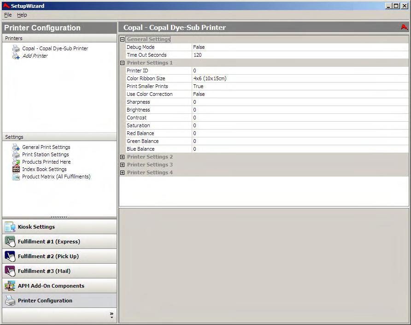
Task: Select the Use Color Correction label
Action: (149, 94)
